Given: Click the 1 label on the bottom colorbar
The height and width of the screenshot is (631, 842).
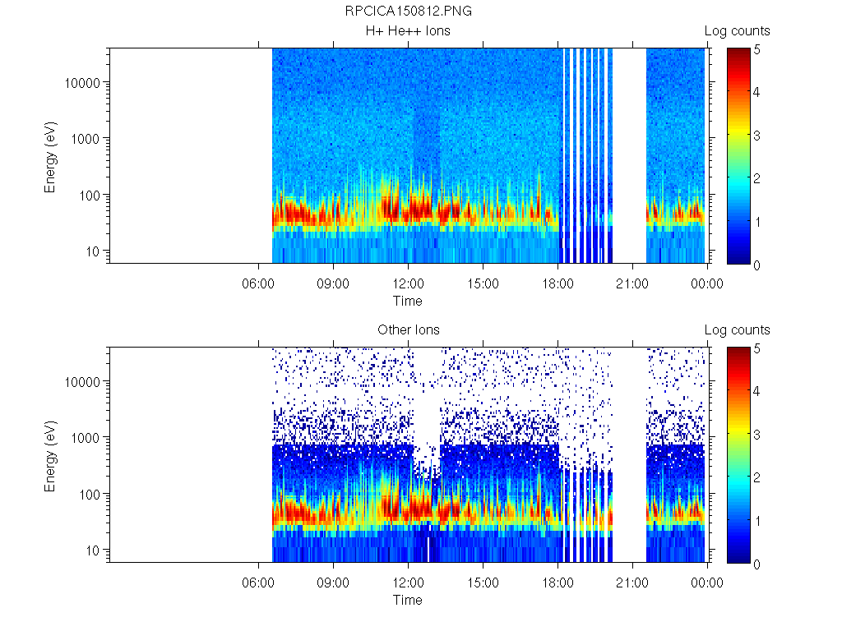Looking at the screenshot, I should [757, 521].
